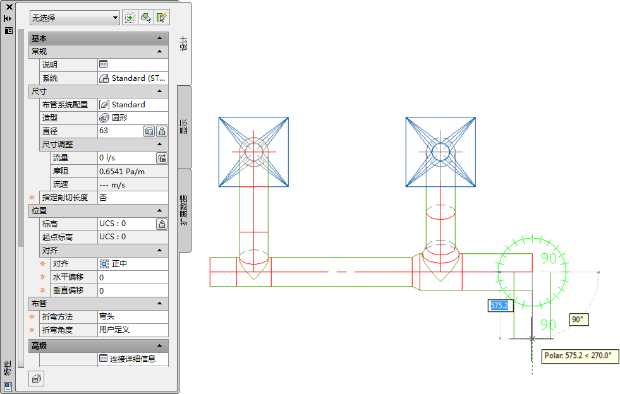Collapse the 位置 section
Image resolution: width=620 pixels, height=394 pixels.
coord(160,211)
